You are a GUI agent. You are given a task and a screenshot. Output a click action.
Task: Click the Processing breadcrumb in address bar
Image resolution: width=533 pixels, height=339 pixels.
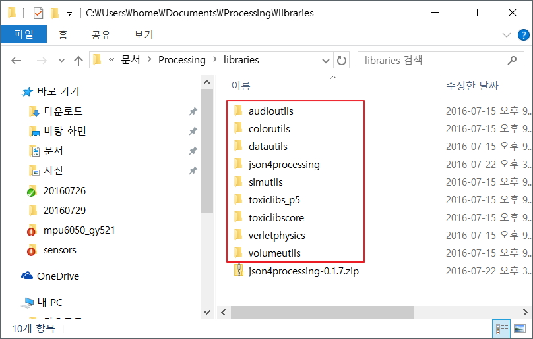pyautogui.click(x=182, y=60)
